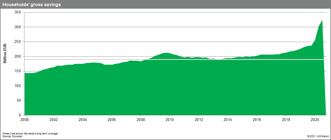This screenshot has width=331, height=140.
Task: Select the 2004 year marker on x-axis
Action: point(82,120)
